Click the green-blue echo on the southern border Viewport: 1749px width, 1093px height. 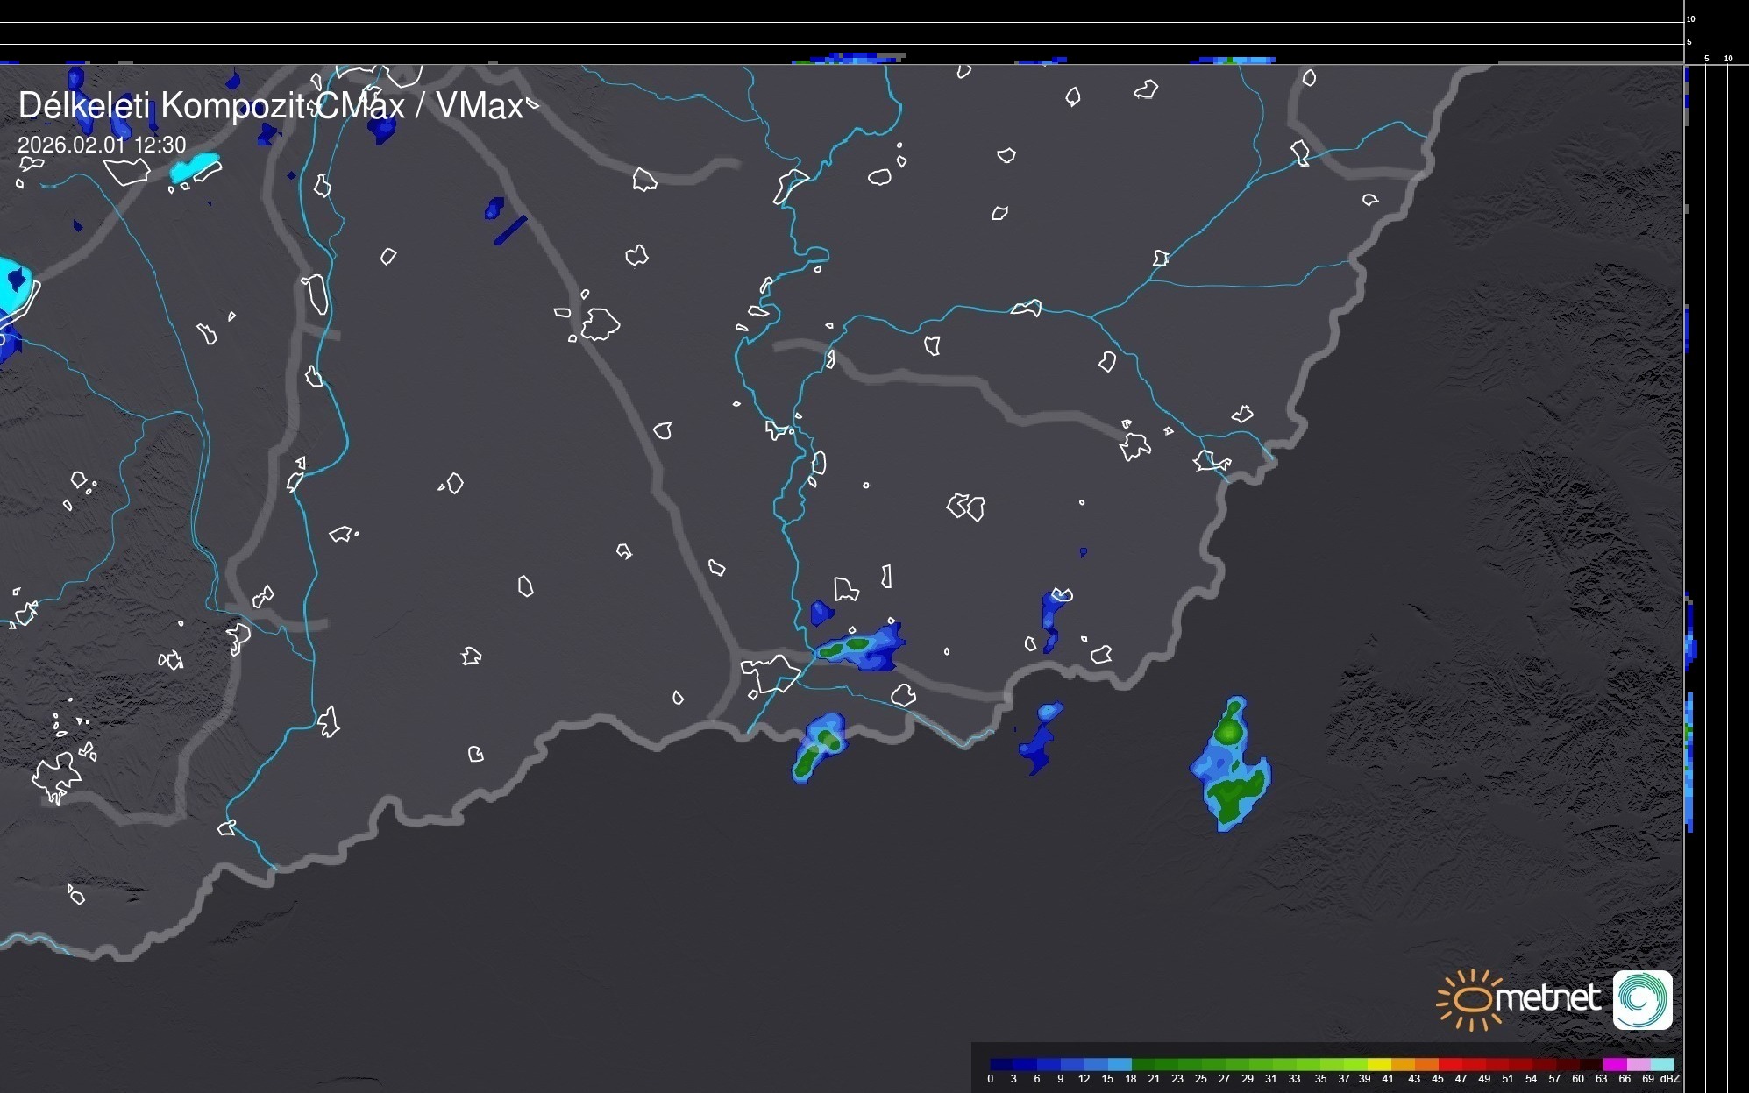820,747
